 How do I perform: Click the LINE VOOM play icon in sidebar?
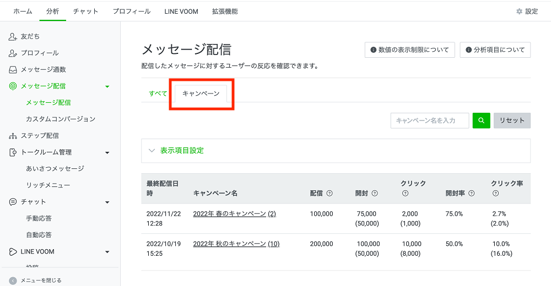click(x=13, y=251)
